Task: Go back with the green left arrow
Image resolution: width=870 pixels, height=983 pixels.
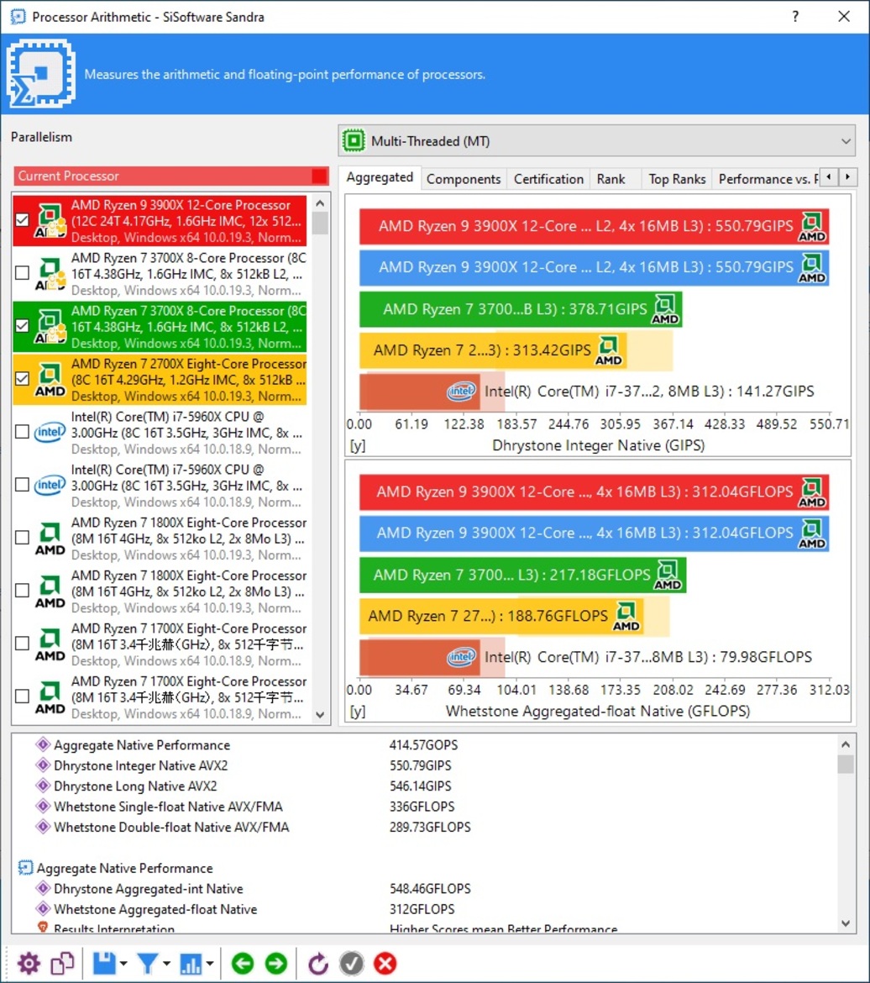Action: 243,963
